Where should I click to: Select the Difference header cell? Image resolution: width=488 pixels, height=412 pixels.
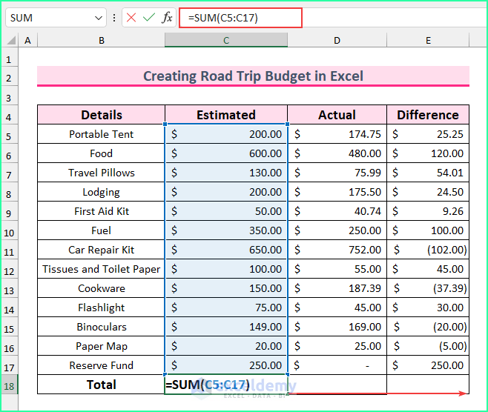(x=428, y=115)
